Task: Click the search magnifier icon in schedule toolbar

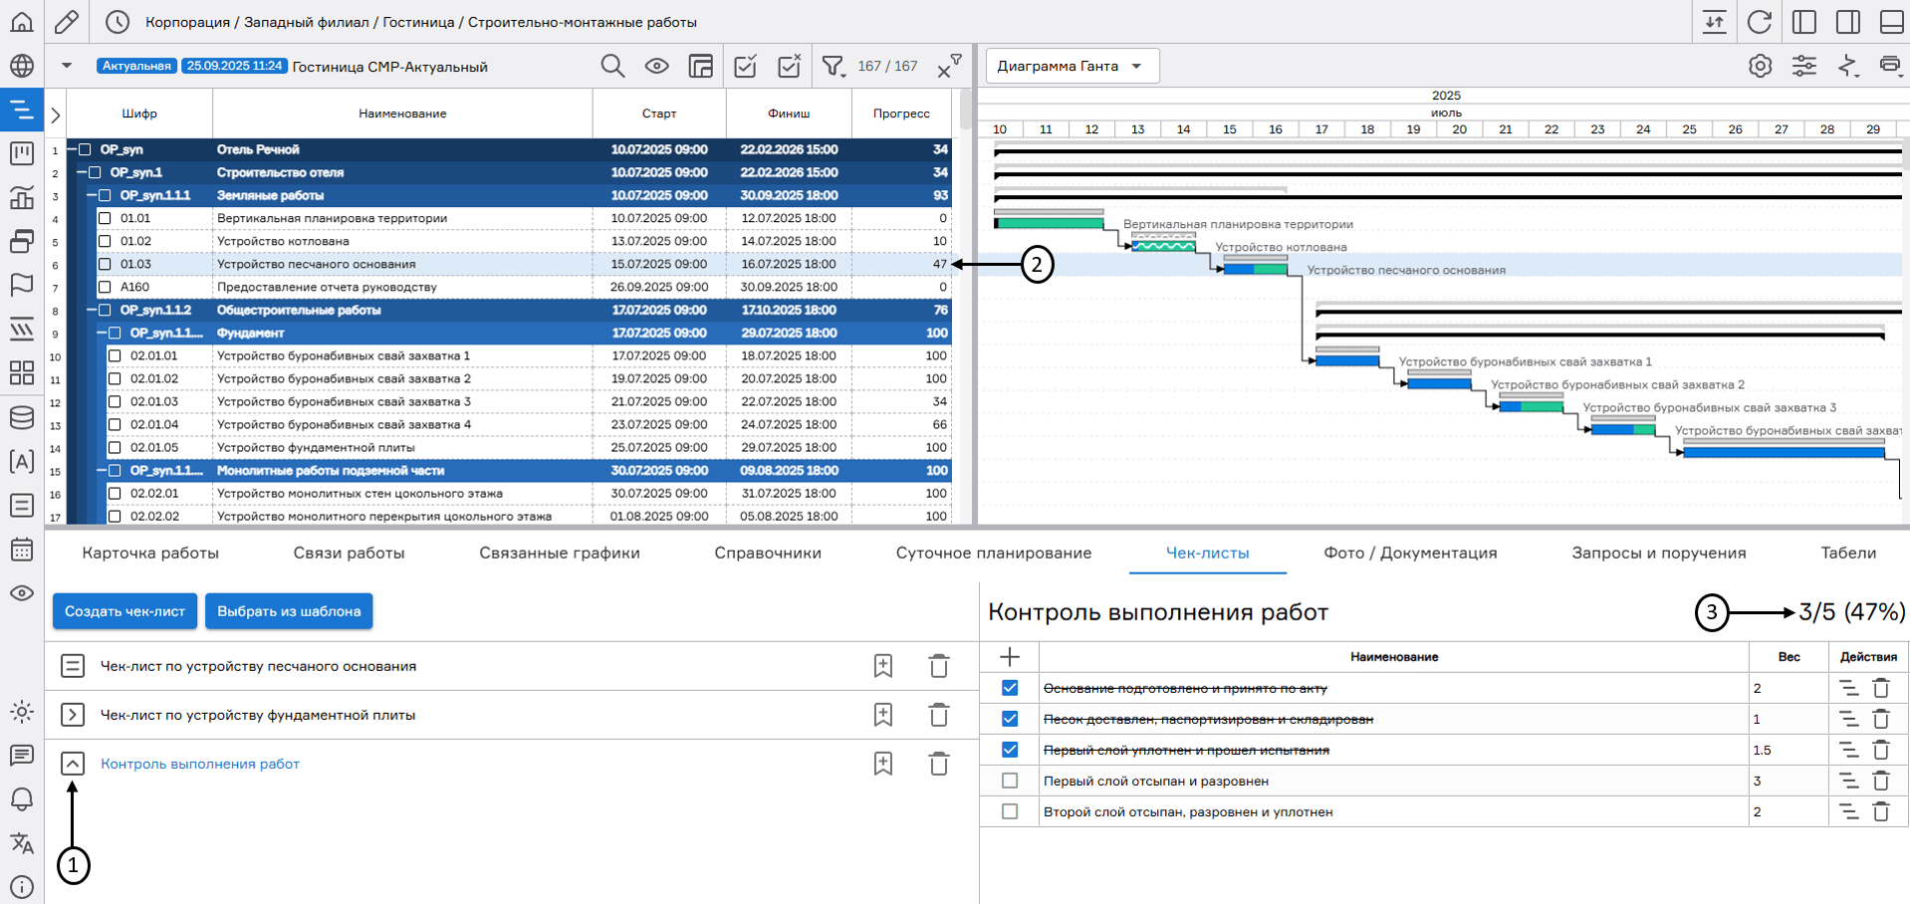Action: click(x=612, y=67)
